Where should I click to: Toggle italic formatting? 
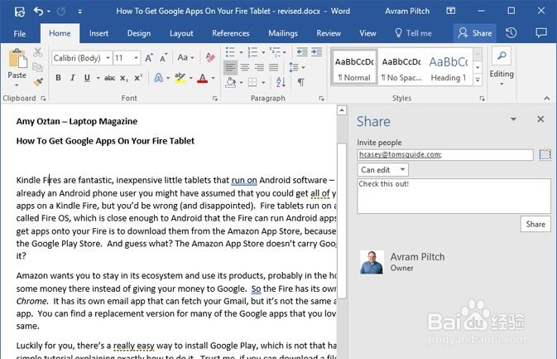tap(73, 78)
